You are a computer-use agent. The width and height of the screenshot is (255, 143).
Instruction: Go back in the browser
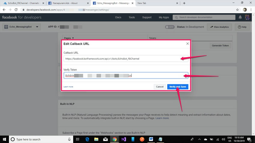(x=4, y=10)
